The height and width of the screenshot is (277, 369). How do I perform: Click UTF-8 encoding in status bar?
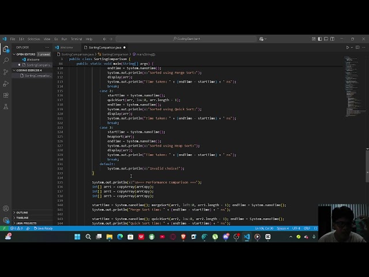click(x=296, y=229)
